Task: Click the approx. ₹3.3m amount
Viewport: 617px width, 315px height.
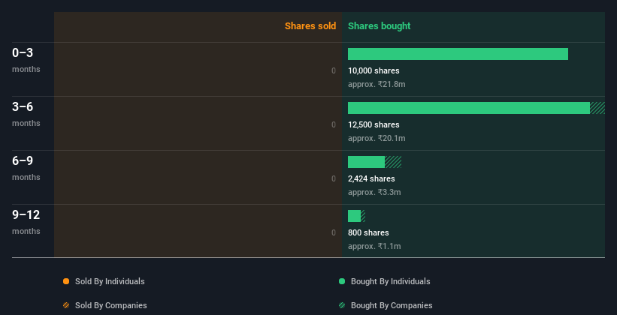Action: click(374, 193)
